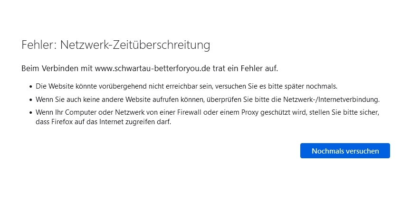Click the www.schwartau-betterforyou.de address text

(x=153, y=69)
